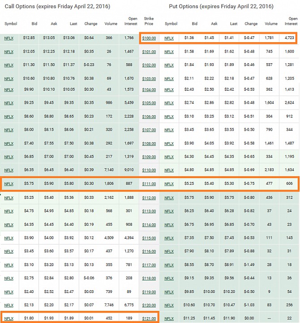Image resolution: width=300 pixels, height=323 pixels.
Task: Click call side Bid column header
Action: click(x=34, y=24)
